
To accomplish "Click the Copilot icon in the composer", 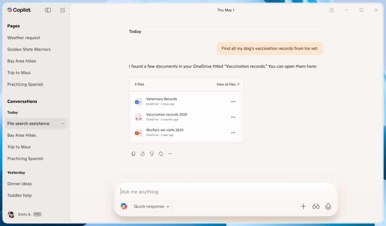I will click(x=124, y=206).
